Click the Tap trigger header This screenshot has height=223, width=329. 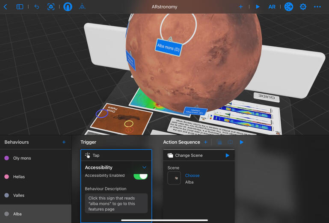click(116, 155)
